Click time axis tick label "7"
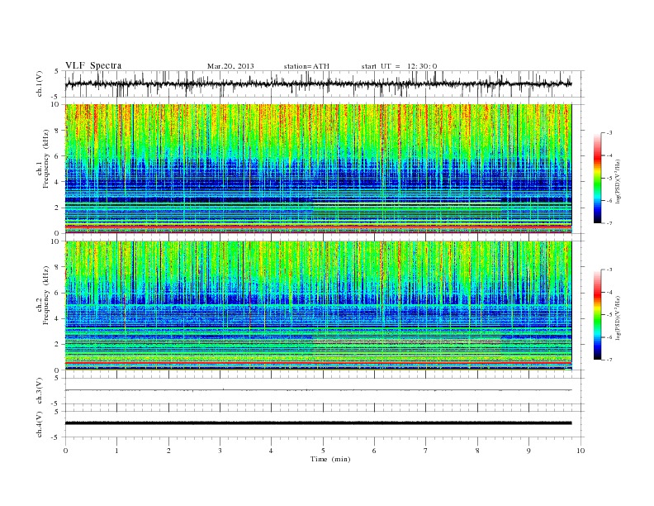This screenshot has height=506, width=654. tap(426, 451)
